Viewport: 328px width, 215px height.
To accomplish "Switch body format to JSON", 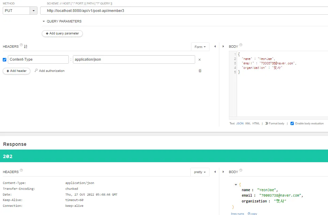I will [240, 124].
